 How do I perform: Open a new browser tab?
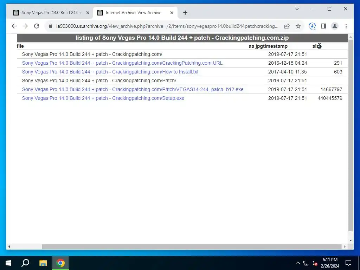click(185, 13)
